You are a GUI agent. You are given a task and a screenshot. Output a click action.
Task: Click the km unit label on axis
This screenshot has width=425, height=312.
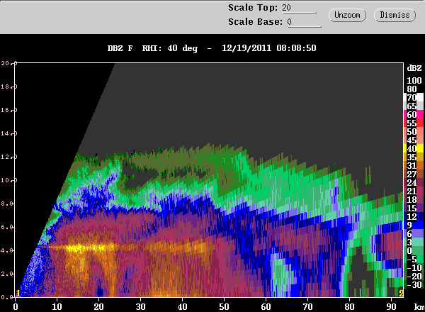[x=419, y=307]
